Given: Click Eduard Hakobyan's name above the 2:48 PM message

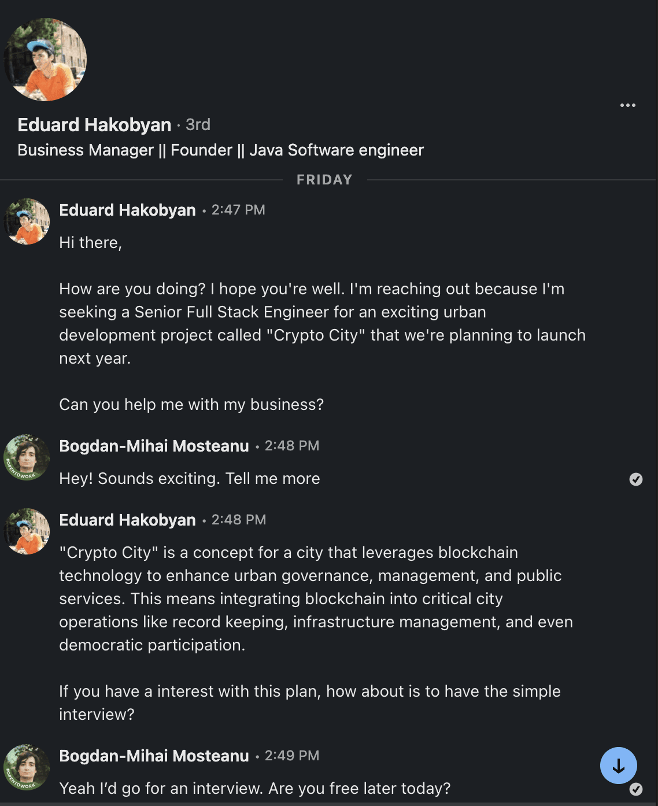Looking at the screenshot, I should [x=127, y=520].
